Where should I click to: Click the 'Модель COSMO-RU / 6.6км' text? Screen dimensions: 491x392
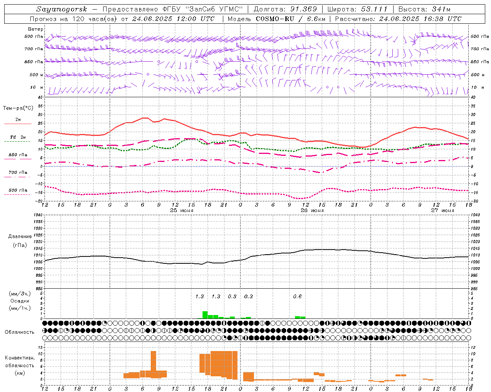(x=277, y=19)
